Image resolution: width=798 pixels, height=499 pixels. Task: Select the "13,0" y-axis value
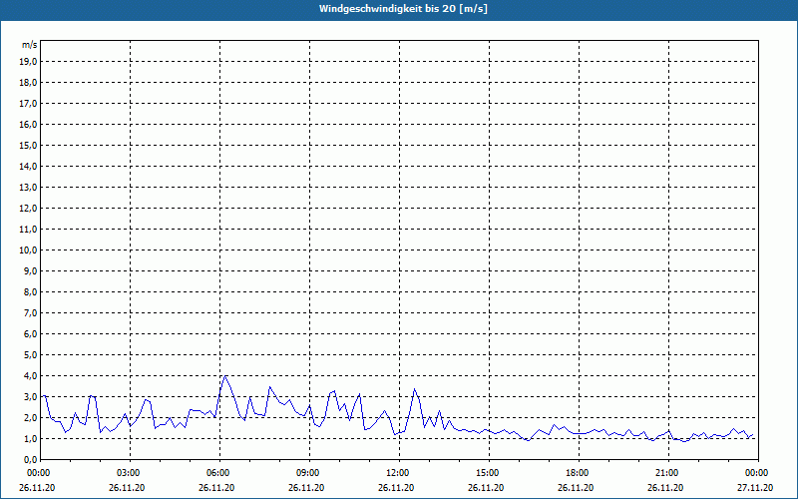tap(28, 188)
